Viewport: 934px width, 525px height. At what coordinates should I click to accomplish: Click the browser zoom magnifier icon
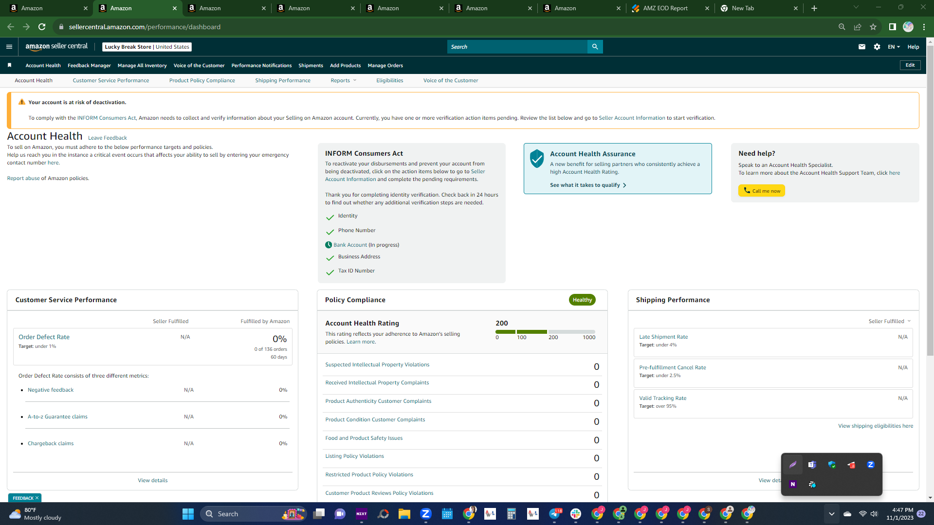click(842, 27)
